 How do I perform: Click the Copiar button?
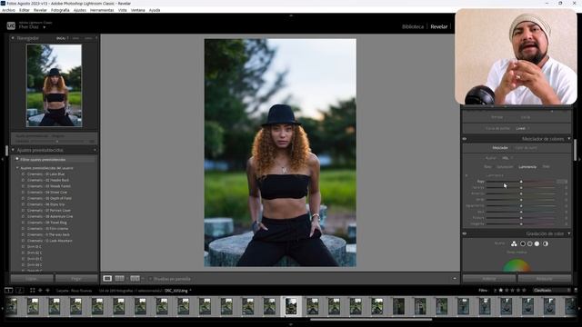point(32,279)
